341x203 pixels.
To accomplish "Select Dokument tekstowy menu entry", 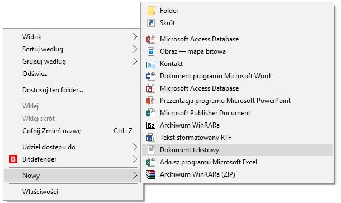I will click(237, 150).
